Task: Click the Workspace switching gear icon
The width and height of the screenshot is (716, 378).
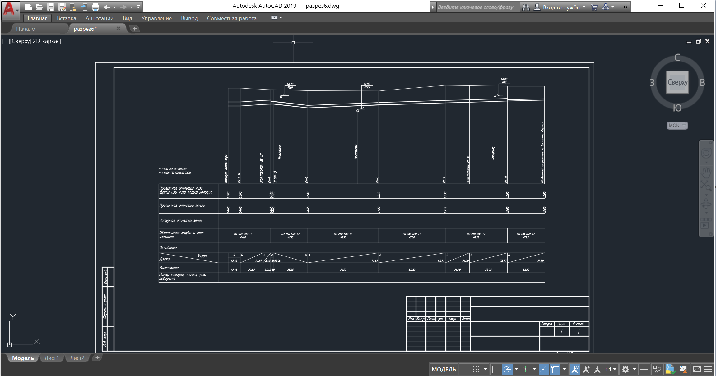Action: click(x=625, y=369)
